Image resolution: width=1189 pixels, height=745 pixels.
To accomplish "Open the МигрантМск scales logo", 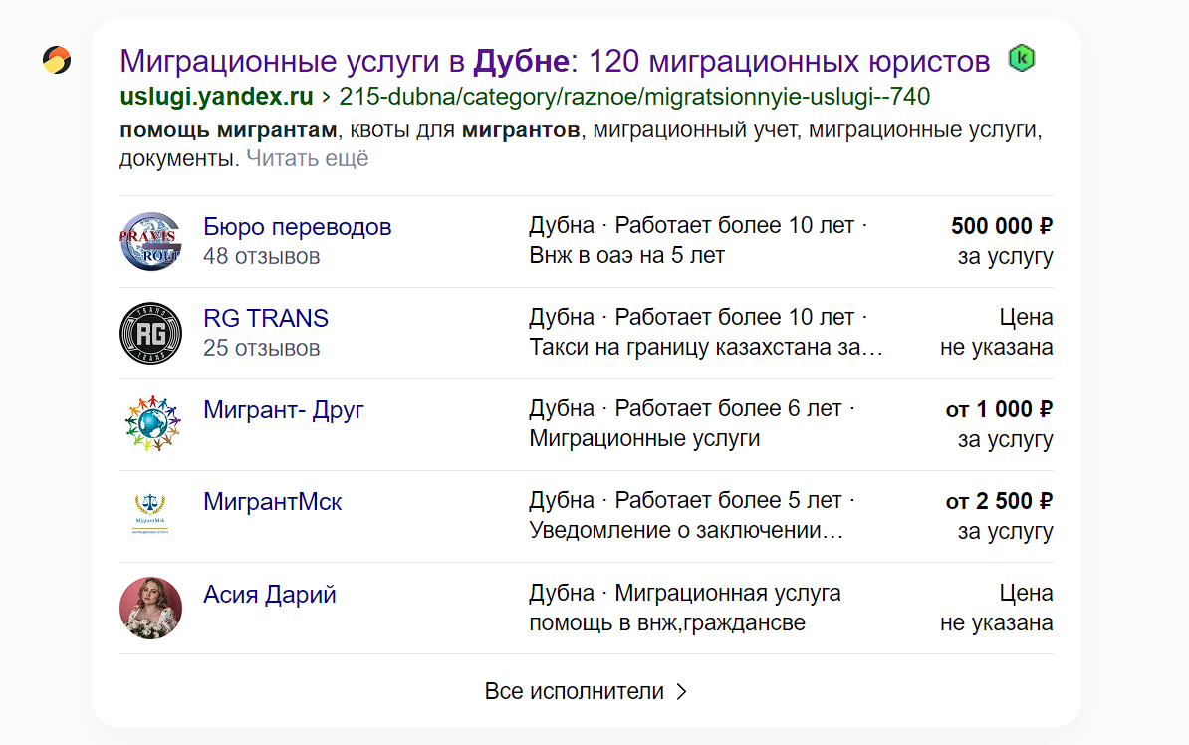I will (x=150, y=513).
